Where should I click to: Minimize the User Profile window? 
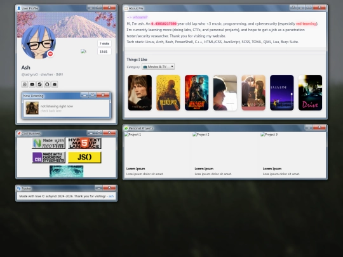91,8
